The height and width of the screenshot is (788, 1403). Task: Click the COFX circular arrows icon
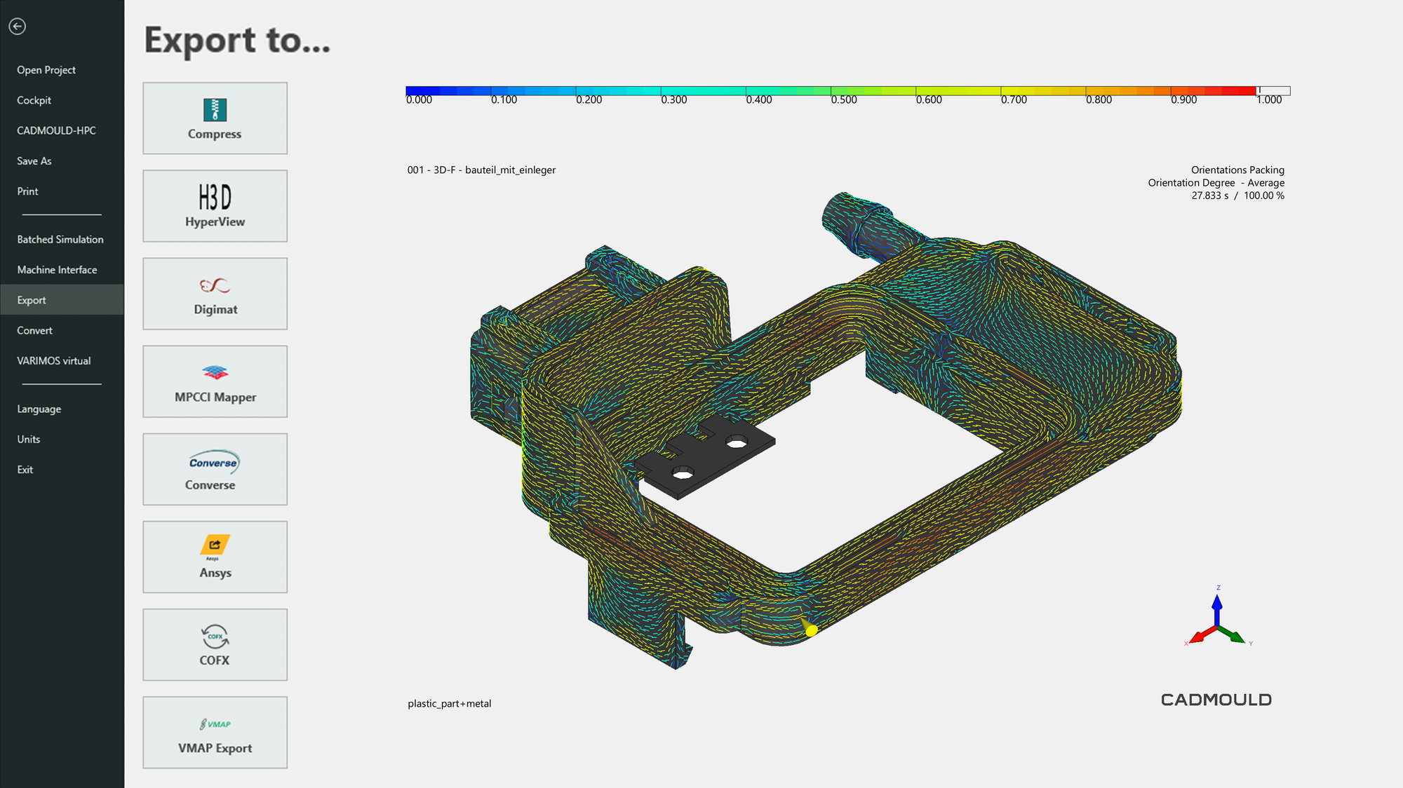tap(215, 637)
